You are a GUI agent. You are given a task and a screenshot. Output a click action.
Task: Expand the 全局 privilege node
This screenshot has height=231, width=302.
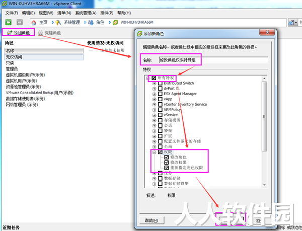coord(154,146)
